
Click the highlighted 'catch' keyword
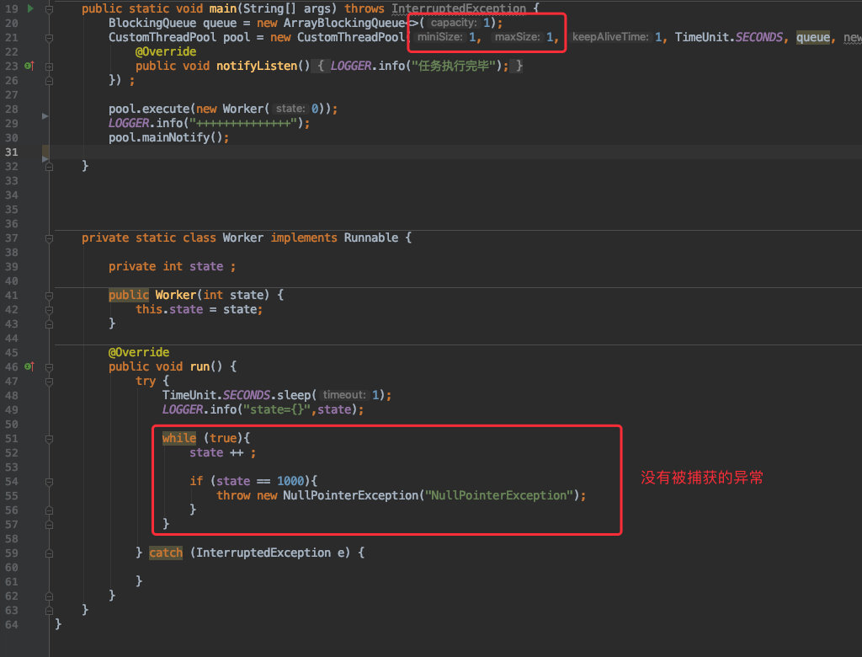[x=166, y=553]
